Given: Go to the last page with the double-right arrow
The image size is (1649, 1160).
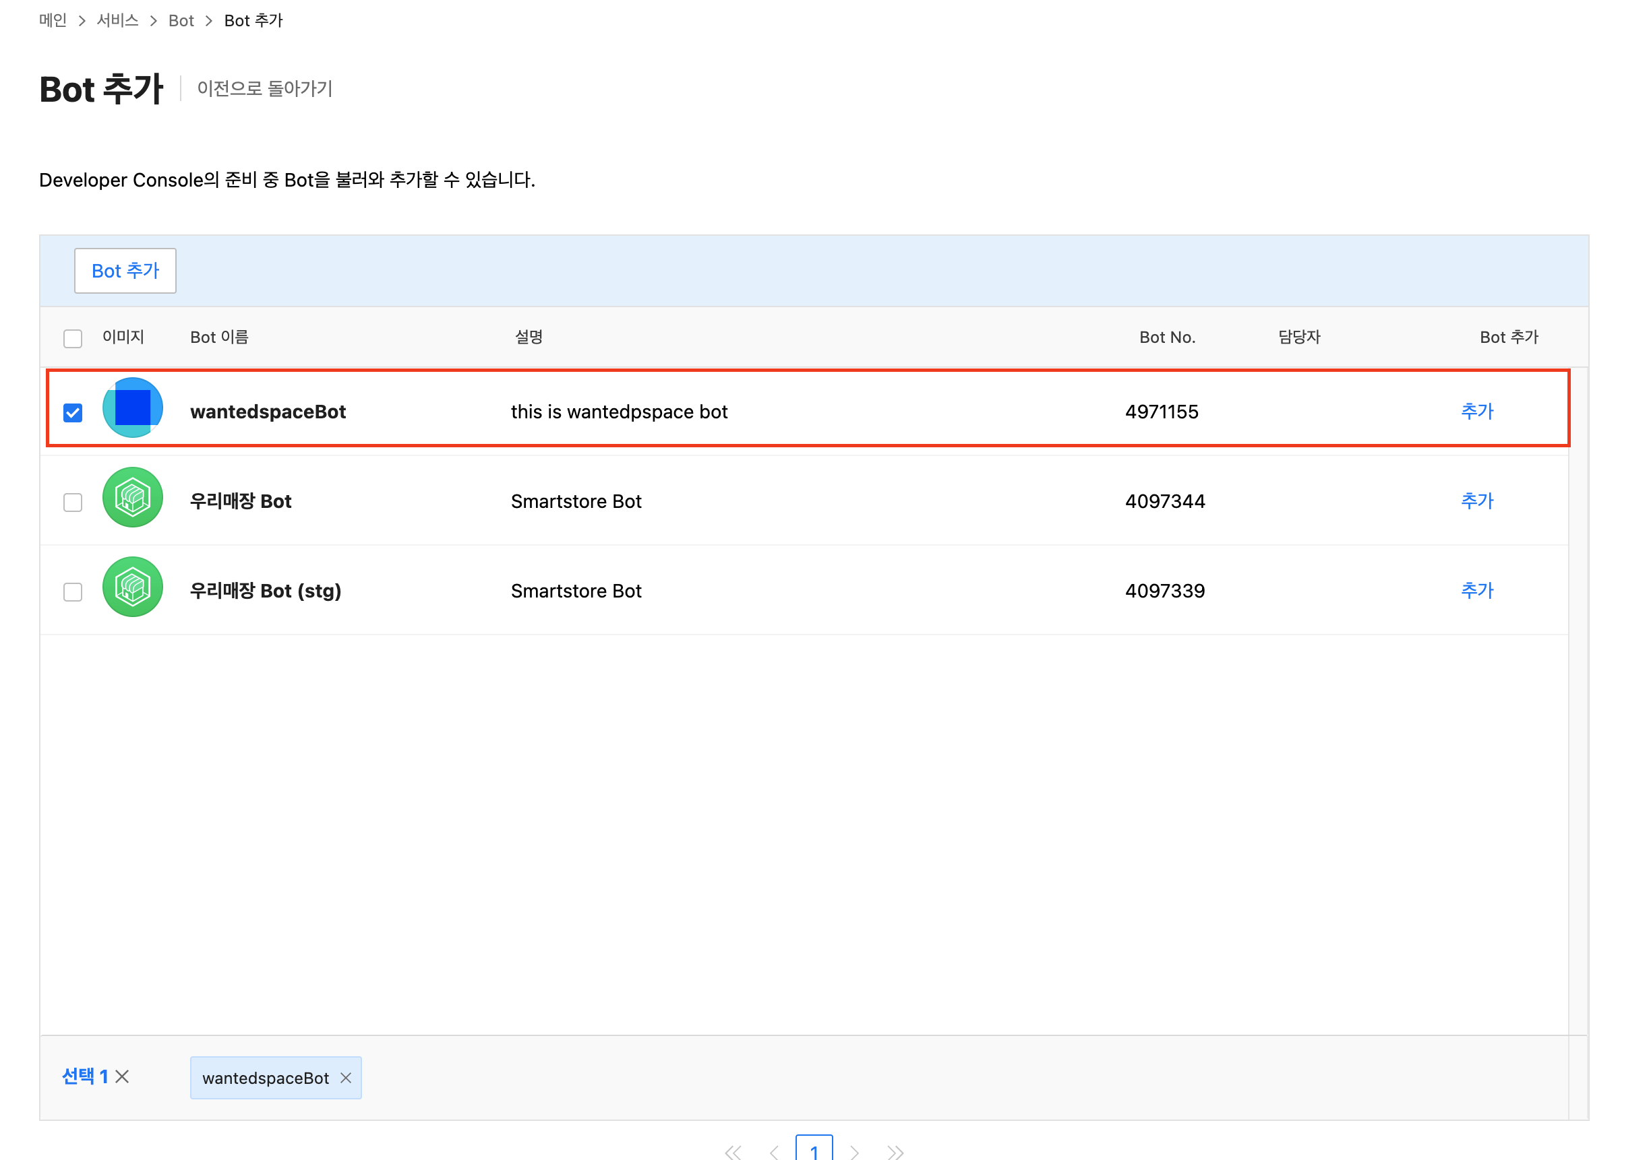Looking at the screenshot, I should (x=895, y=1152).
